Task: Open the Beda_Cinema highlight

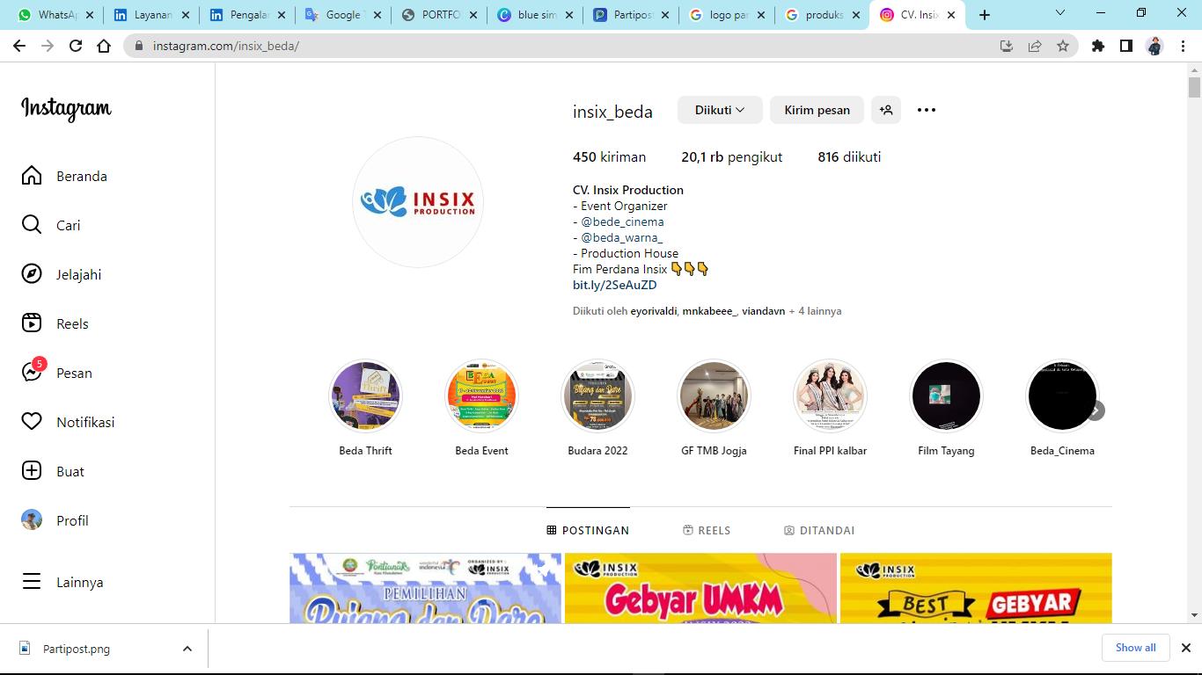Action: (x=1062, y=408)
